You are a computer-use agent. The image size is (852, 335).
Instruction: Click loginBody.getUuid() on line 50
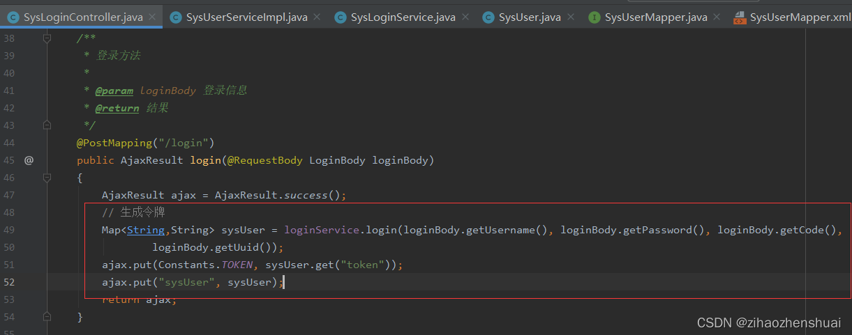tap(215, 247)
